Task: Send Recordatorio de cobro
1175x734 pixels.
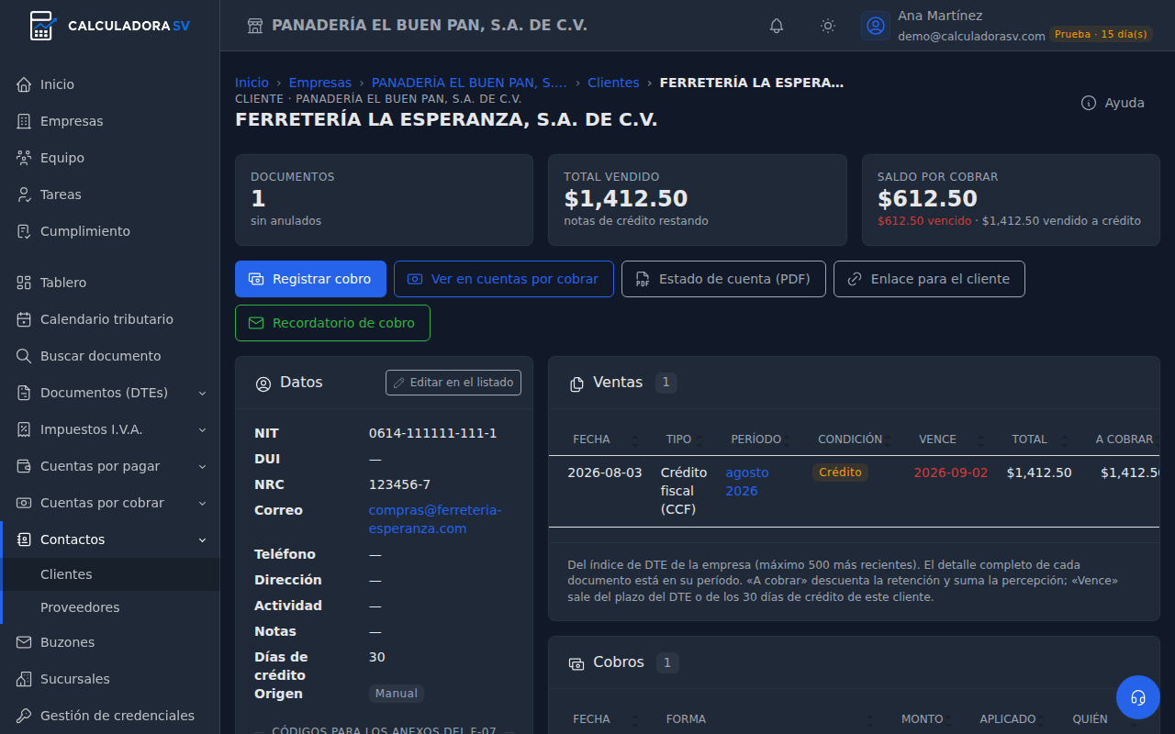Action: click(x=332, y=323)
